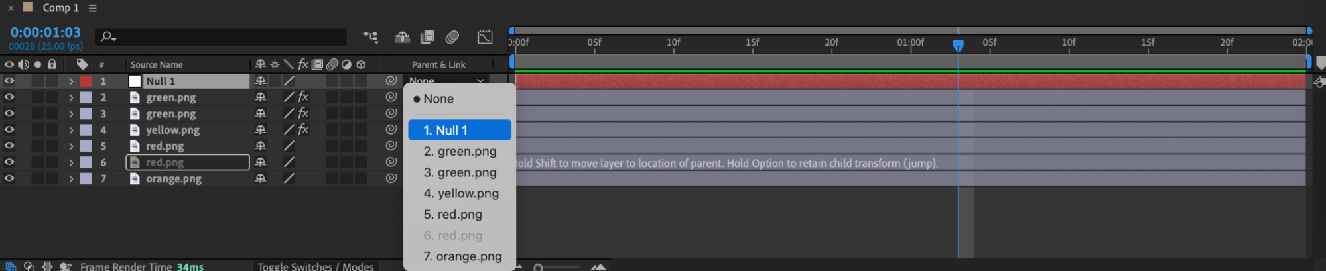
Task: Click Toggle Switches / Modes button
Action: click(316, 266)
